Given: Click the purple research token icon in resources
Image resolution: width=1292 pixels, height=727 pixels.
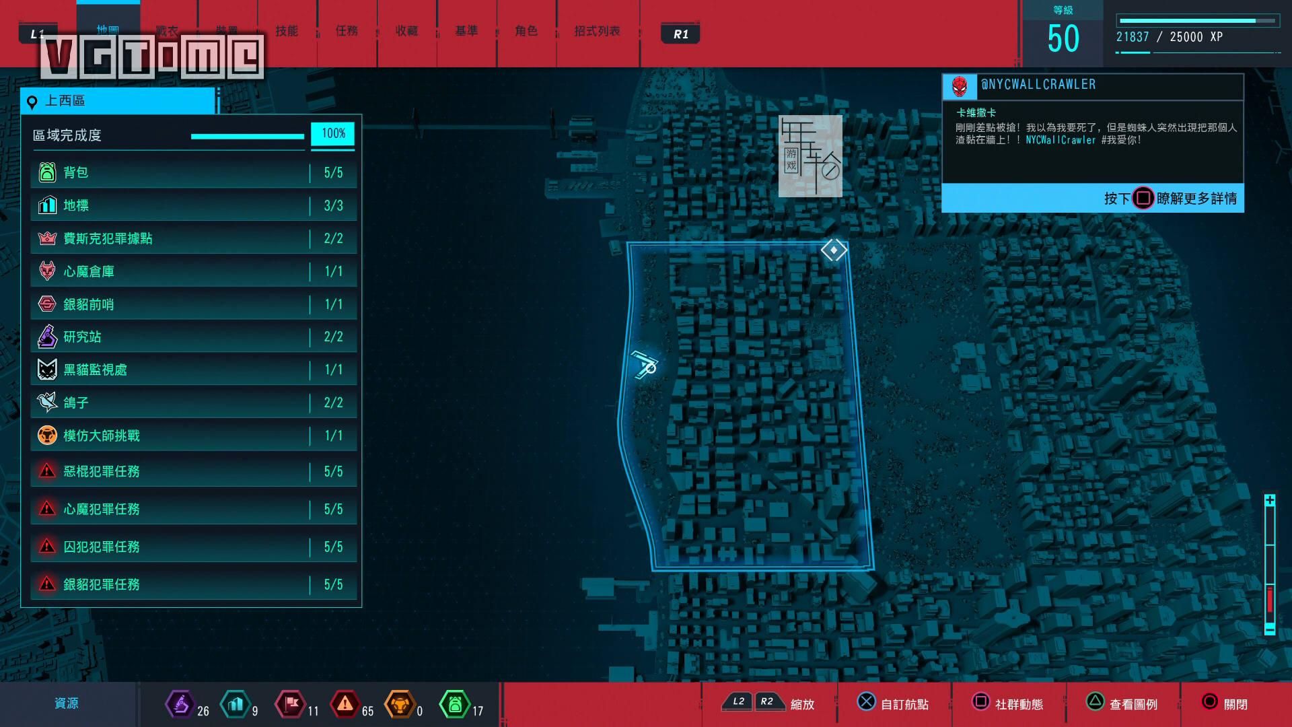Looking at the screenshot, I should coord(180,705).
